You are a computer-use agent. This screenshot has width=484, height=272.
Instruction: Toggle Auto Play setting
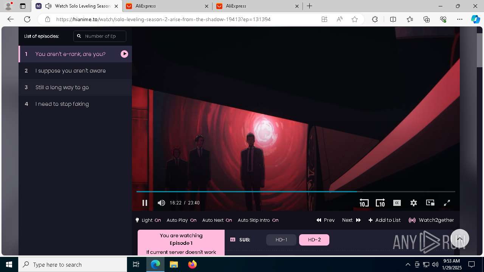pyautogui.click(x=181, y=220)
